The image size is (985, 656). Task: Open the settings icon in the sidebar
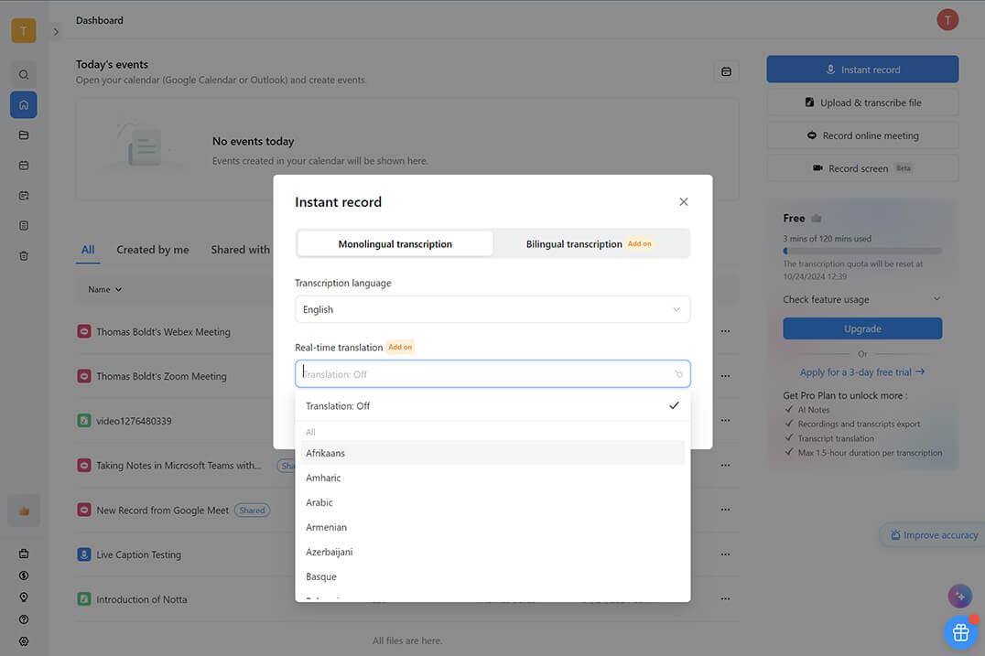23,641
